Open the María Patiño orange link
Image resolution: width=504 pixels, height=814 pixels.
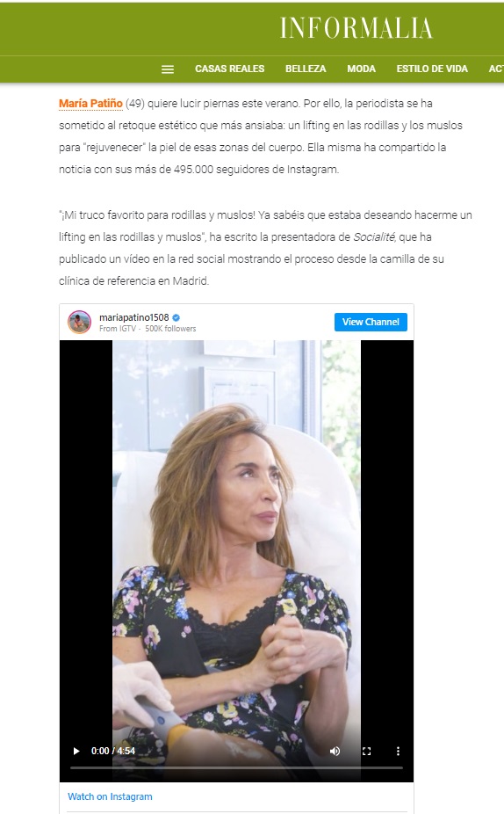click(x=90, y=104)
